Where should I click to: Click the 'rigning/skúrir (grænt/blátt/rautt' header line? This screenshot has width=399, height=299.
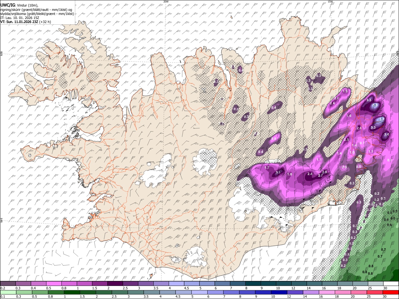pos(36,10)
